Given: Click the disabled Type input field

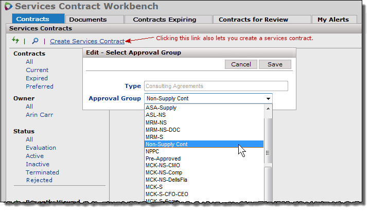Looking at the screenshot, I should coord(216,86).
